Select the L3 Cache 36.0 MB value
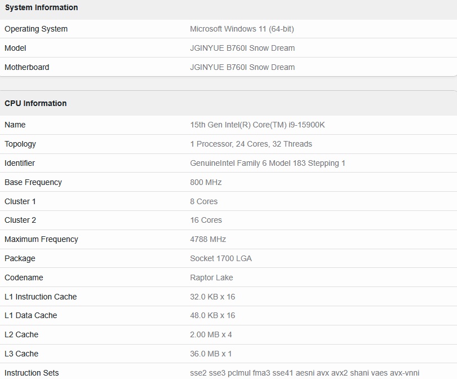Screen dimensions: 457x379 [x=211, y=354]
